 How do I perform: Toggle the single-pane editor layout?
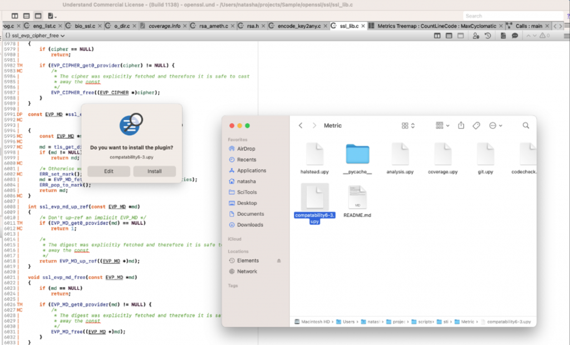pos(460,36)
